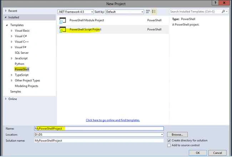Select Visual C# category label
Image resolution: width=232 pixels, height=157 pixels.
pos(21,36)
